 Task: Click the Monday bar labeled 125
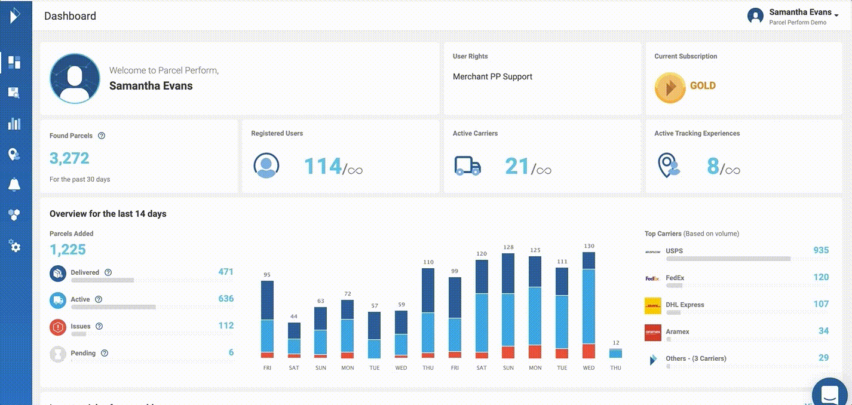[x=535, y=307]
